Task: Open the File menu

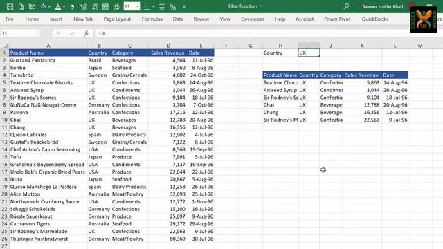Action: click(9, 19)
